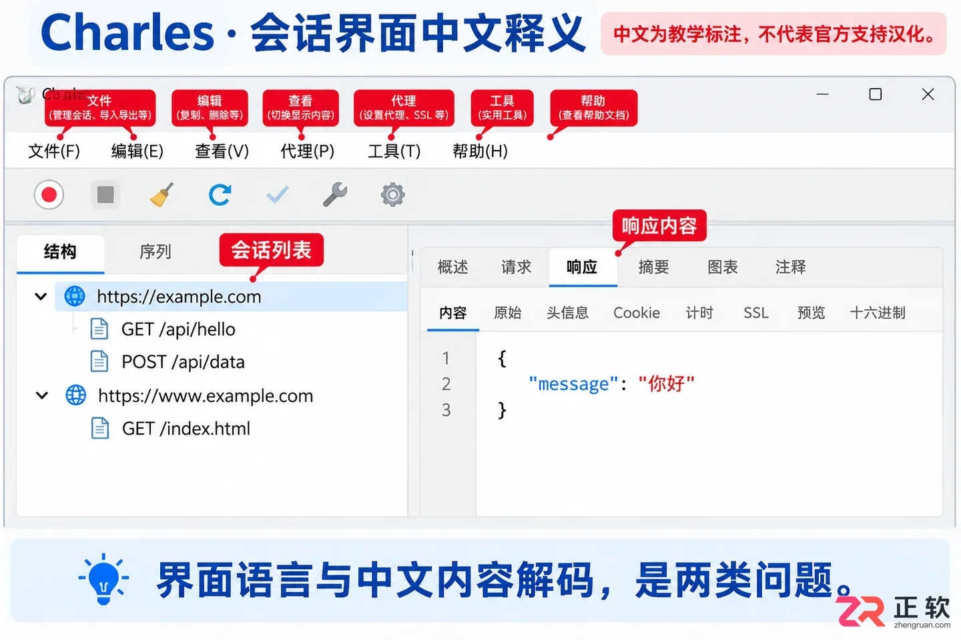
Task: Switch to the 结构 tab
Action: click(x=60, y=253)
